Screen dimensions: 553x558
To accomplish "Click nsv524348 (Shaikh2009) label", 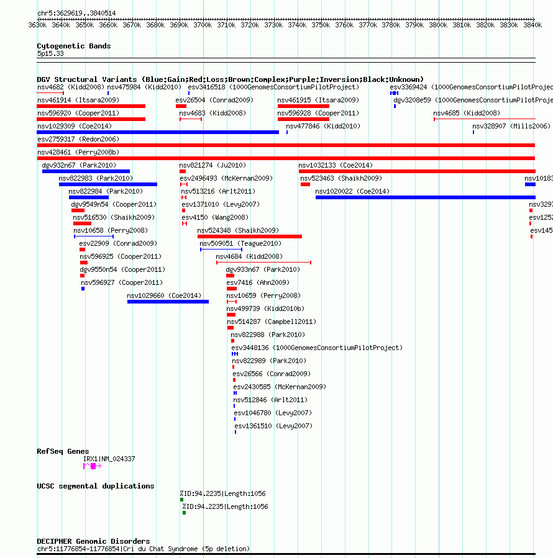I will click(238, 231).
